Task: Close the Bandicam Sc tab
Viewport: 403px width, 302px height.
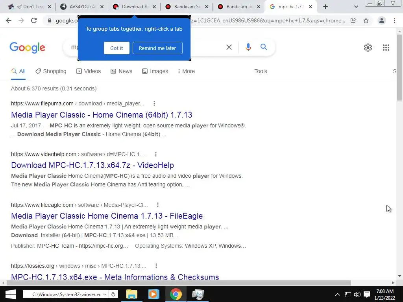Action: tap(207, 7)
